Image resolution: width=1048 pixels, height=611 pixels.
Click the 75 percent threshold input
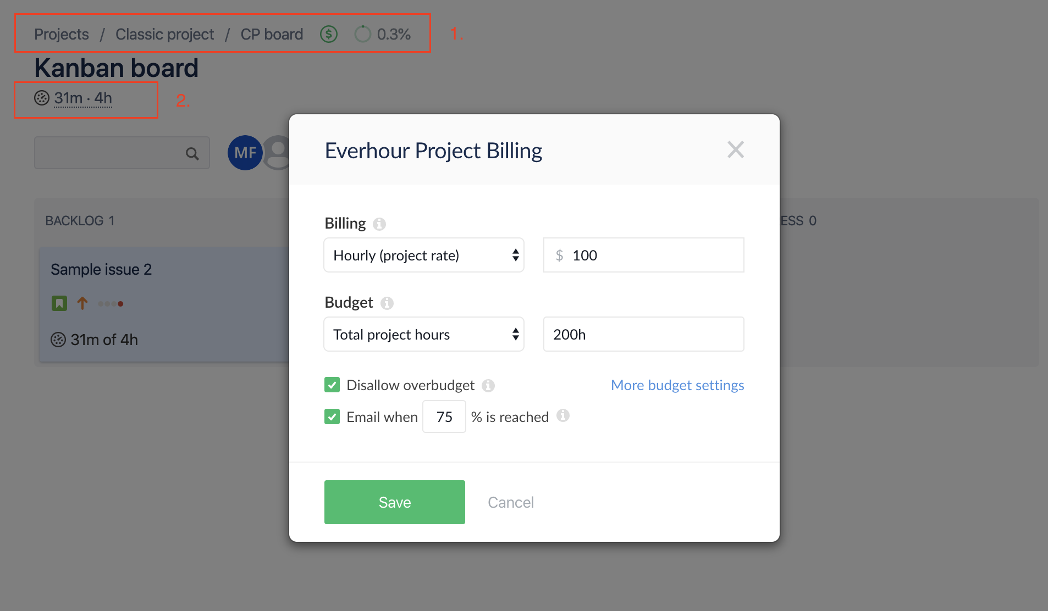point(444,416)
